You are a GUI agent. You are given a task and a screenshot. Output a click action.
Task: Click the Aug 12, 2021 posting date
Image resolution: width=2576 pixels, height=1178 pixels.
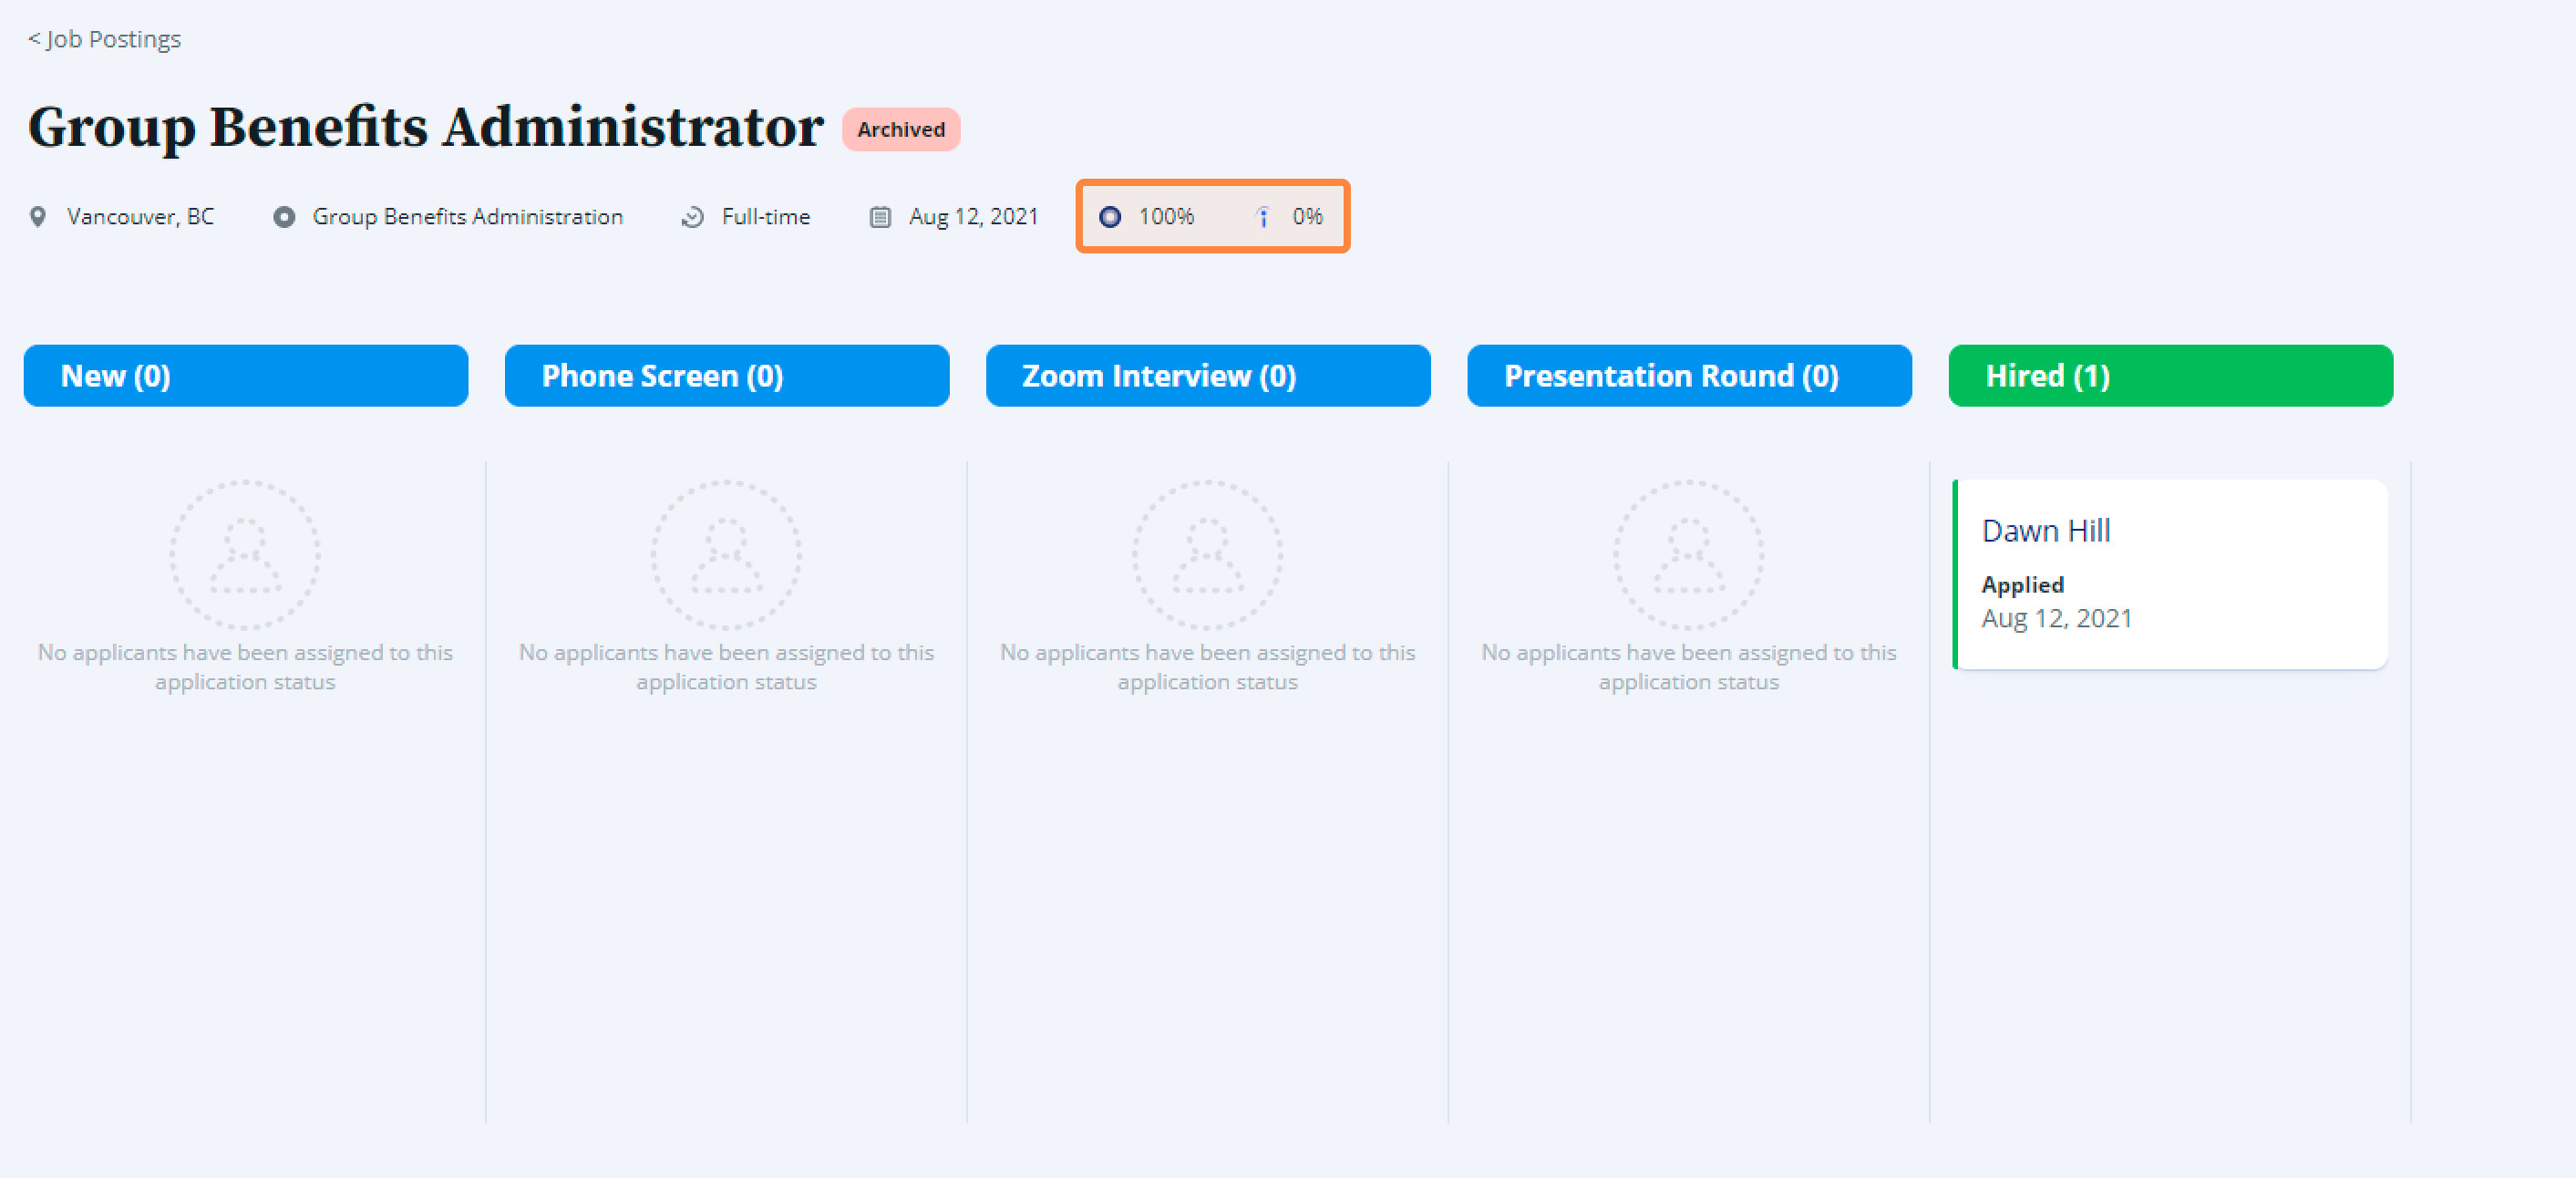[x=973, y=217]
